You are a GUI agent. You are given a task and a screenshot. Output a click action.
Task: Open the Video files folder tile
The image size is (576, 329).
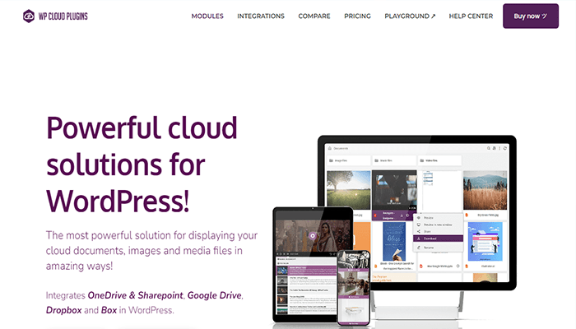pyautogui.click(x=439, y=160)
